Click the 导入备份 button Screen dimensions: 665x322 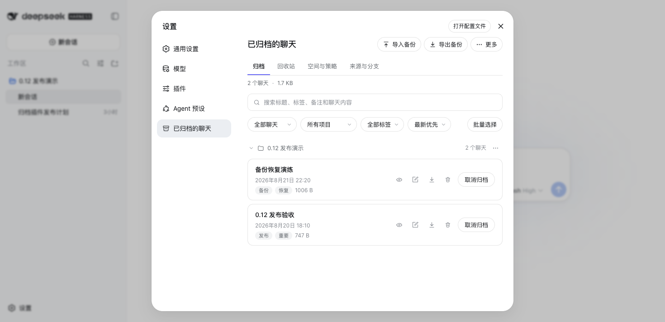[x=399, y=44]
